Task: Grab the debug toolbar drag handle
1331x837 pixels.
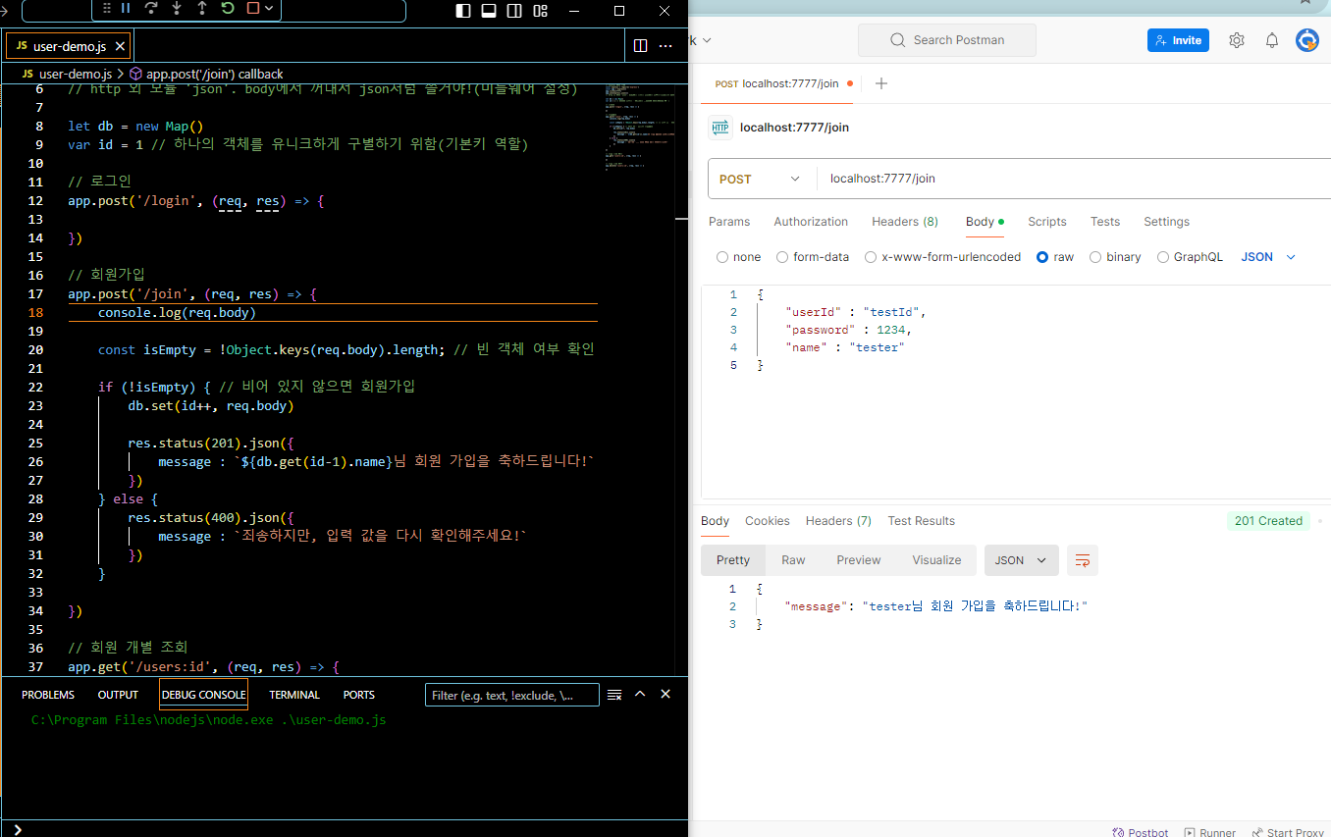Action: pos(106,8)
